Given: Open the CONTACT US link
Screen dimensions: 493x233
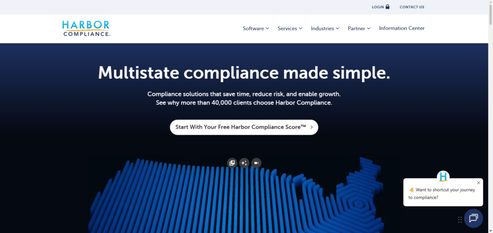Looking at the screenshot, I should (x=412, y=7).
